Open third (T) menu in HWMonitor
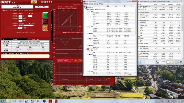The width and height of the screenshot is (184, 103). click(x=96, y=4)
